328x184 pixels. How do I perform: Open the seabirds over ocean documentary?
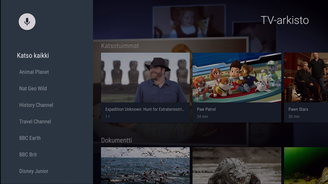pos(145,165)
